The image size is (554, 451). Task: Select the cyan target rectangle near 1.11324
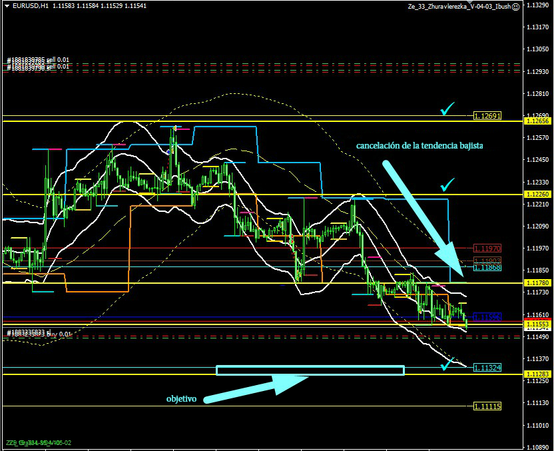[310, 370]
